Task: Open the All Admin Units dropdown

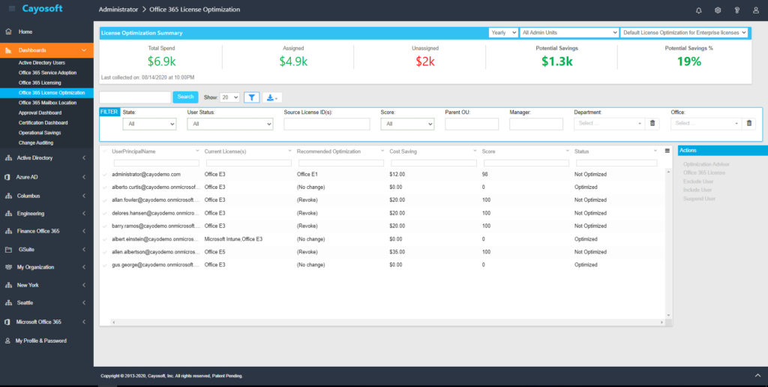Action: pos(569,33)
